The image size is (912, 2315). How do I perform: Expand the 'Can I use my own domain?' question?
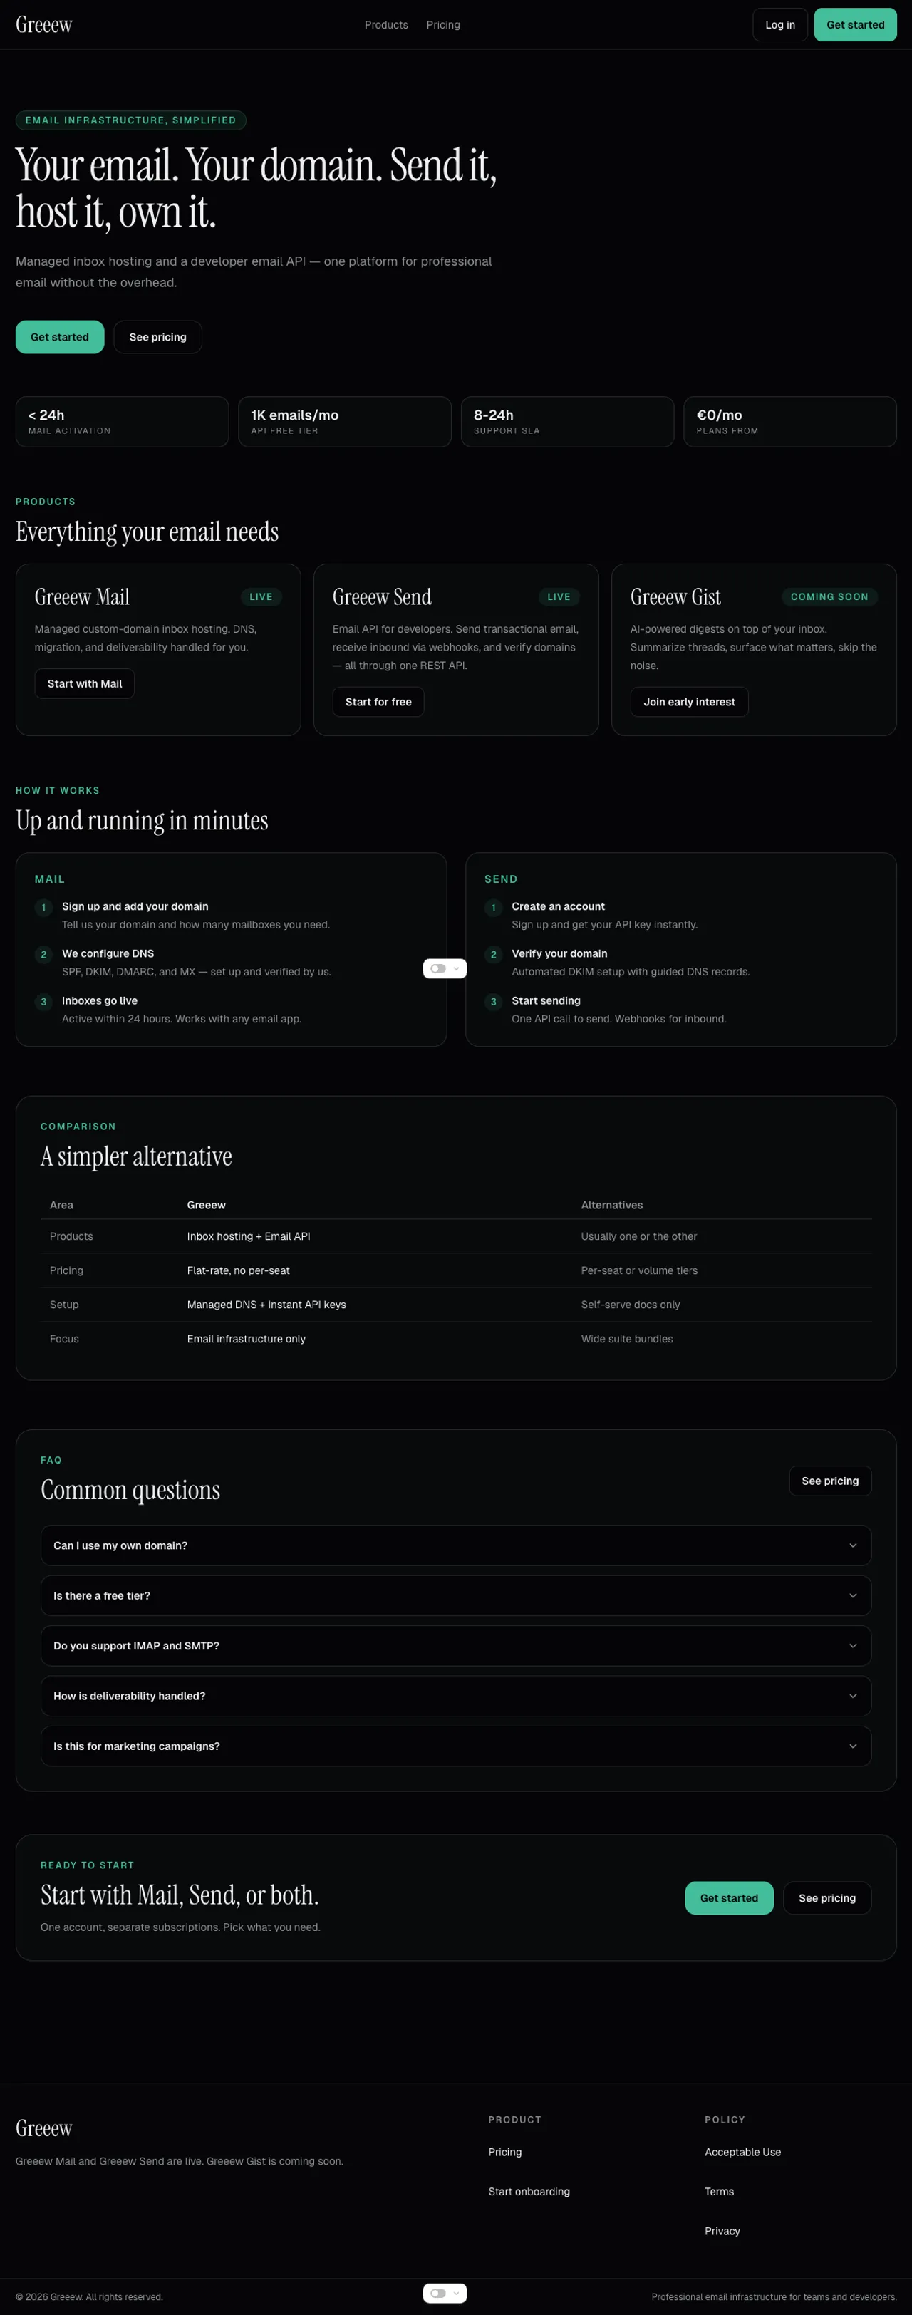pyautogui.click(x=455, y=1545)
